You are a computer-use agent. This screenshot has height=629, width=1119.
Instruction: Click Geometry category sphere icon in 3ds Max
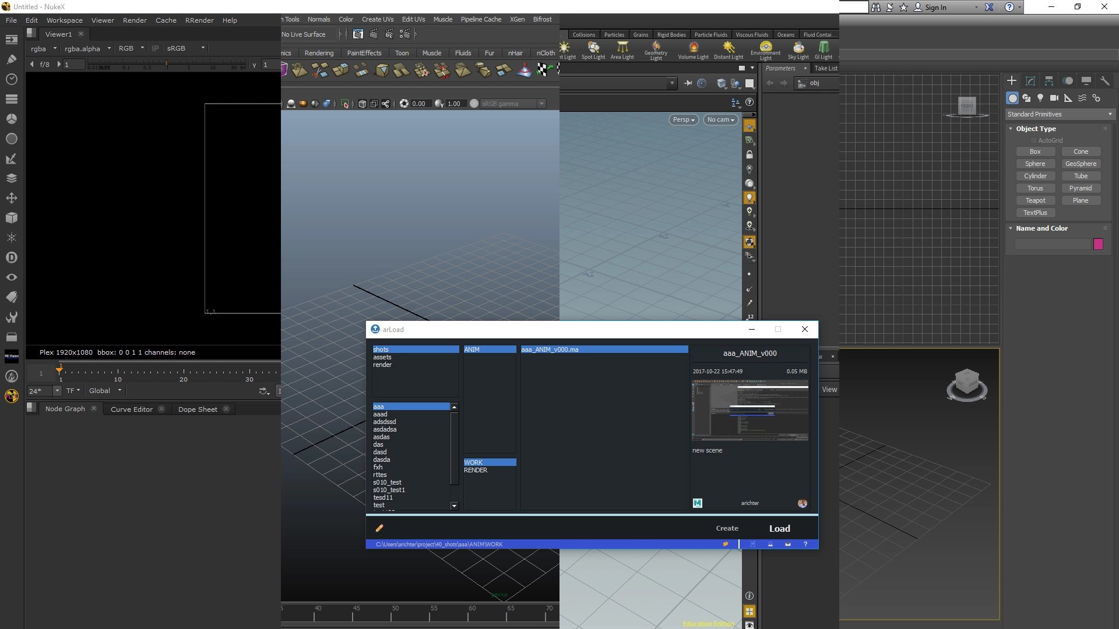tap(1012, 98)
